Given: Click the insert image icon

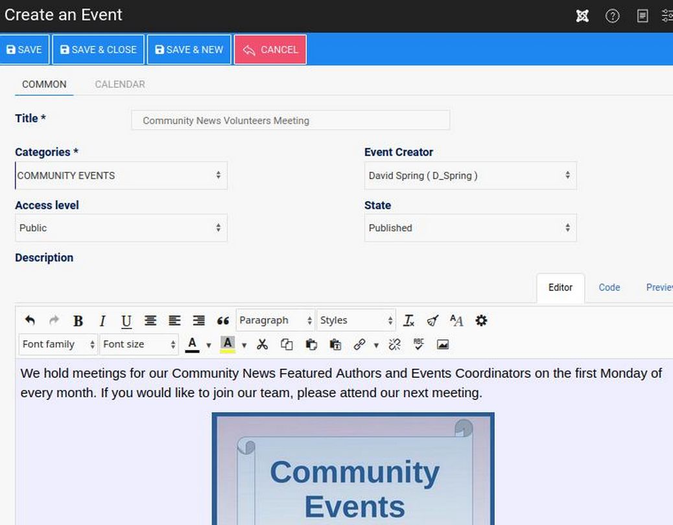Looking at the screenshot, I should 443,344.
